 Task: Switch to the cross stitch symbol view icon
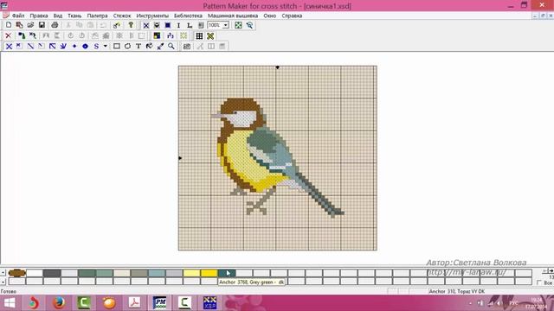click(x=145, y=25)
